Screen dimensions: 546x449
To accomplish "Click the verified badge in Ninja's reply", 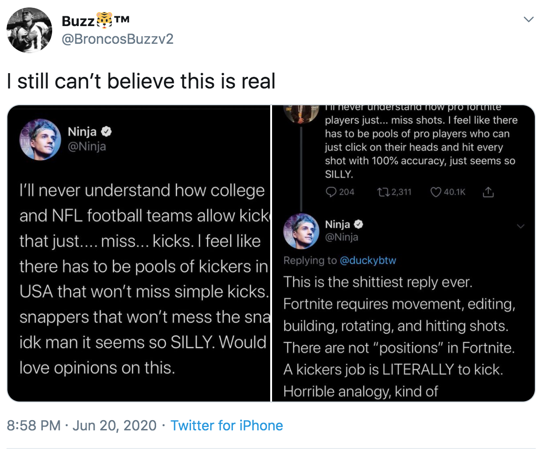I will click(358, 224).
